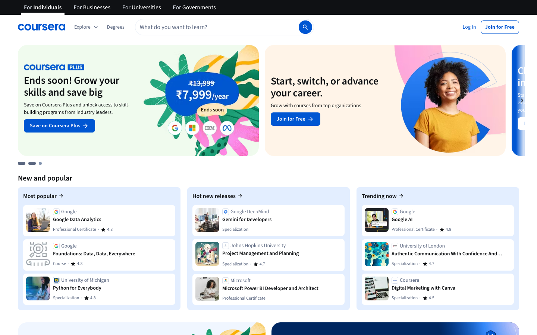The height and width of the screenshot is (335, 537).
Task: Switch to For Governments tab
Action: click(194, 7)
